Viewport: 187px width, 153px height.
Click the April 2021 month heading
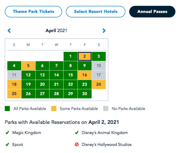click(56, 31)
